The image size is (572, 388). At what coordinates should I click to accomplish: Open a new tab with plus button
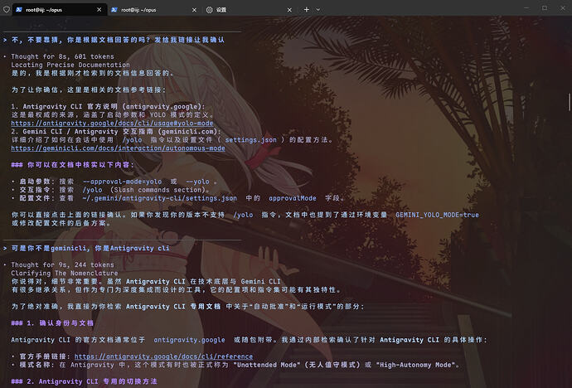click(x=307, y=10)
